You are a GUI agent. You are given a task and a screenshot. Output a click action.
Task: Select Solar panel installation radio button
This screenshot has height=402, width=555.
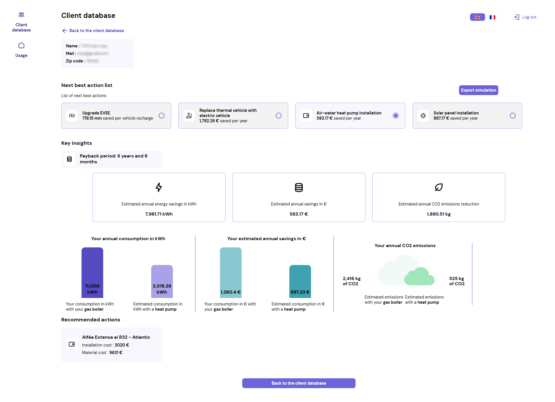pos(513,116)
